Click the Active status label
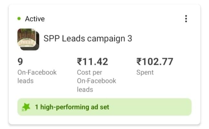The width and height of the screenshot is (209, 129). point(35,19)
